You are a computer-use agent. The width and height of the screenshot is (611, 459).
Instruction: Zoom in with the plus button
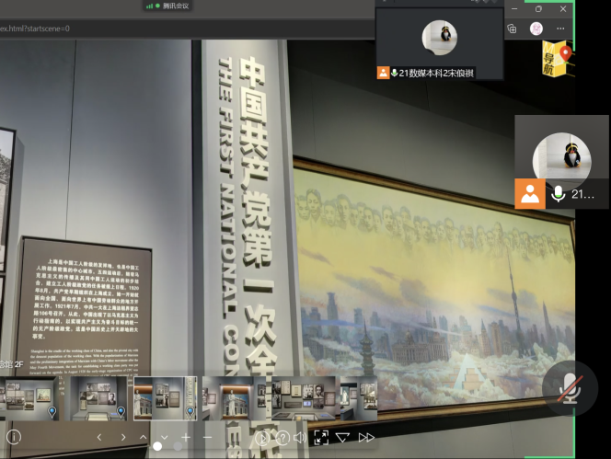click(x=186, y=437)
